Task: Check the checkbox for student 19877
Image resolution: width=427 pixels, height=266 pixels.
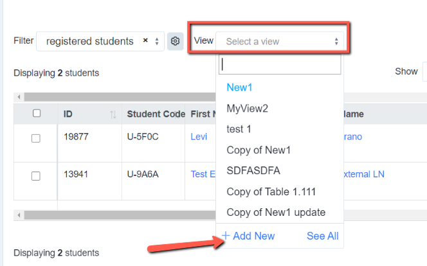Action: pyautogui.click(x=35, y=138)
